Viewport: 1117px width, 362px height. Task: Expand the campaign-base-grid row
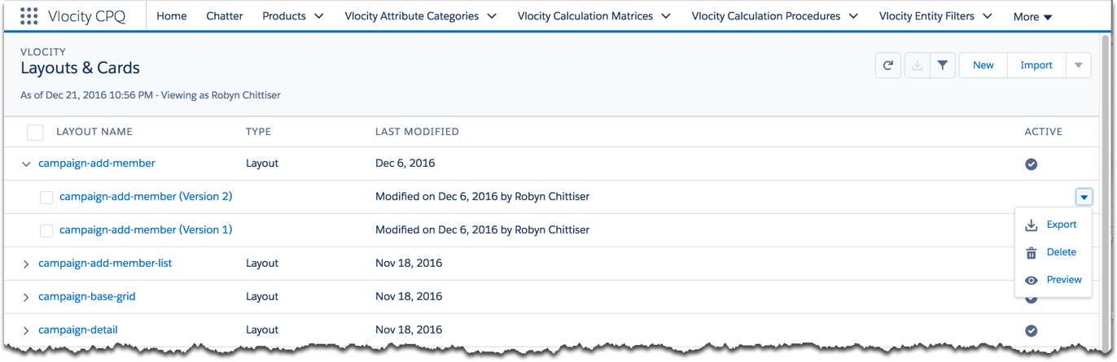coord(26,298)
